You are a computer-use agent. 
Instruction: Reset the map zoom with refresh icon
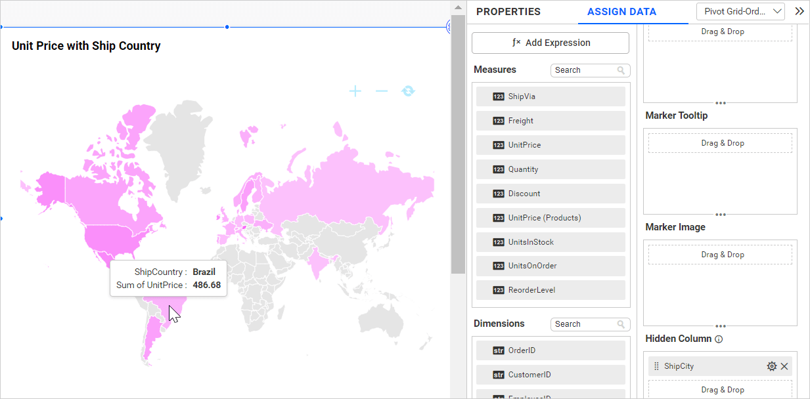click(x=408, y=91)
